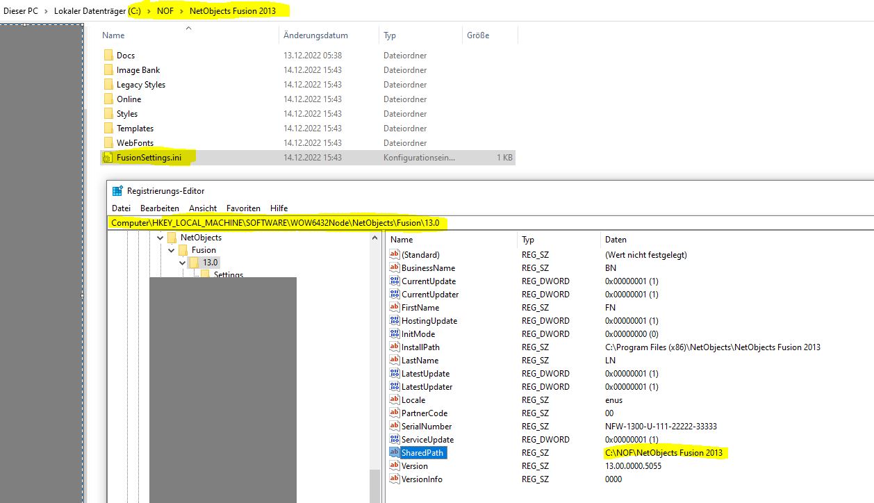Sort files by Änderungsdatum column header

(x=315, y=35)
